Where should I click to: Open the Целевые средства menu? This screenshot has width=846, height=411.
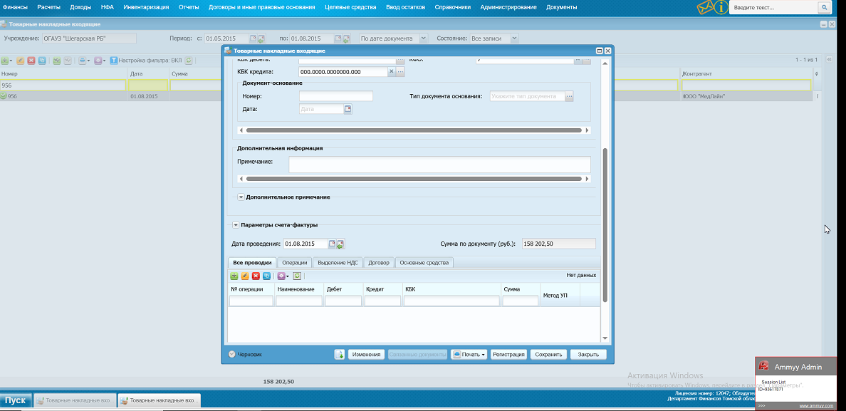(x=350, y=7)
